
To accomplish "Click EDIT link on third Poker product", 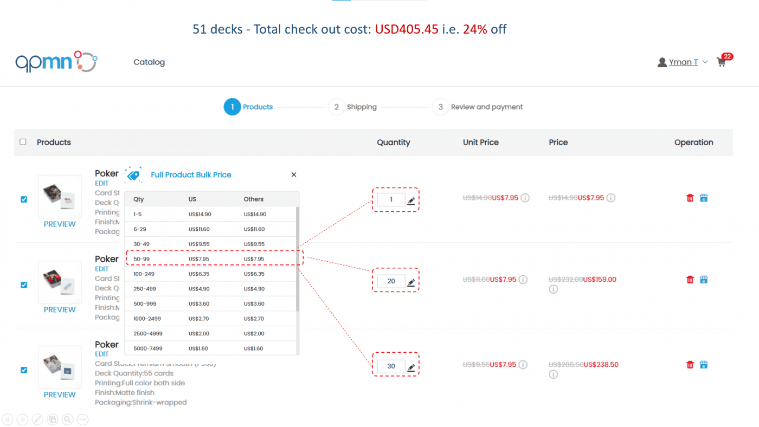I will [102, 354].
